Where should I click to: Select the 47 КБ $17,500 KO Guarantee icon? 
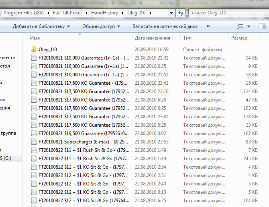tap(34, 100)
